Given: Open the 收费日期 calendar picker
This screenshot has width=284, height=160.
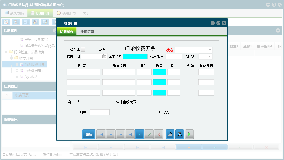Looking at the screenshot, I should pos(104,56).
